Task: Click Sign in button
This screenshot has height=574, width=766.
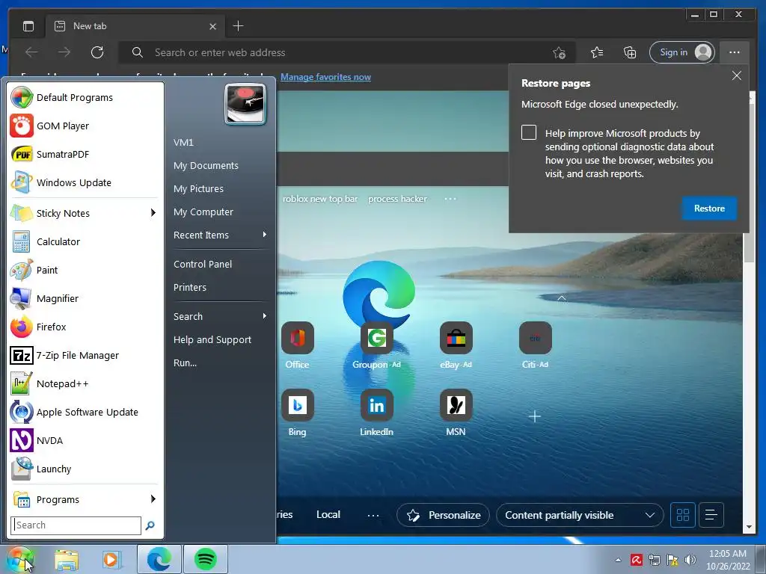Action: point(682,52)
